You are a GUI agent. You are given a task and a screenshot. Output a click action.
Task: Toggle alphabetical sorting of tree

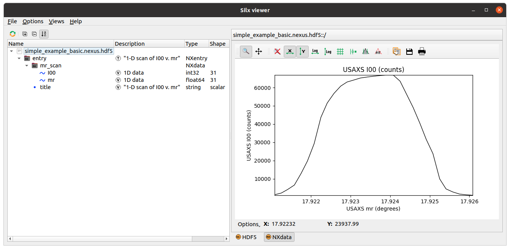coord(44,34)
